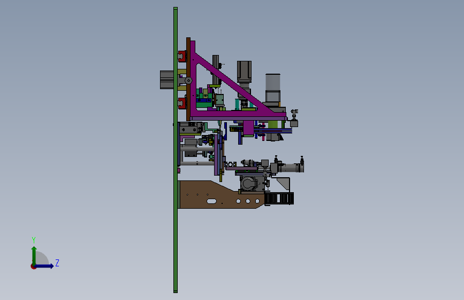Select the black ribbed cable chain component
The image size is (464, 300).
pyautogui.click(x=279, y=198)
